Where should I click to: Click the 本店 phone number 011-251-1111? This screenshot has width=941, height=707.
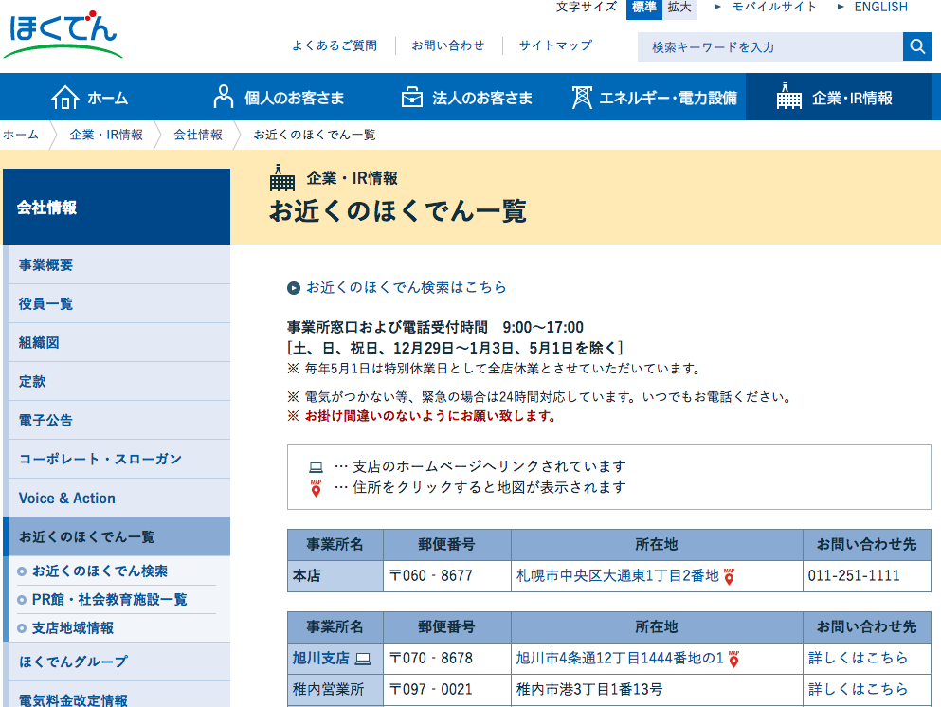854,576
